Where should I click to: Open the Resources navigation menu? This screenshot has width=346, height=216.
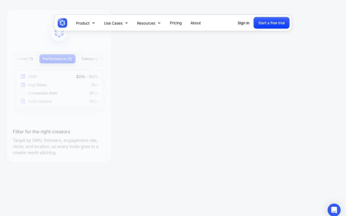[149, 23]
